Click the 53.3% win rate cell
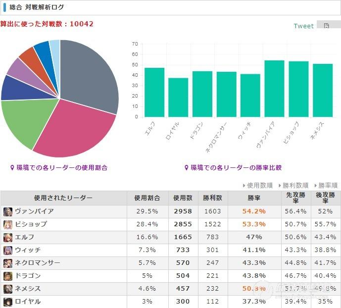The height and width of the screenshot is (308, 341). tap(254, 224)
